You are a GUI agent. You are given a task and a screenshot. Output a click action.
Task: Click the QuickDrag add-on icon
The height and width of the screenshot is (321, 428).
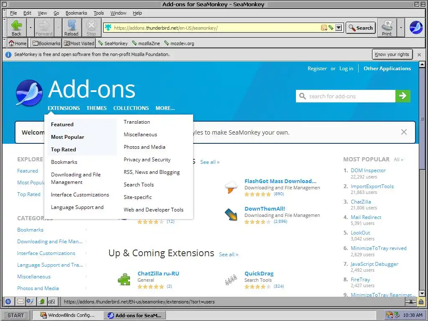[x=231, y=280]
